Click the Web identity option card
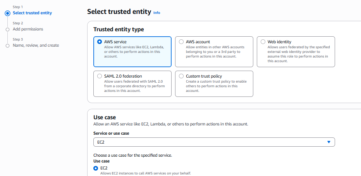 coord(296,52)
